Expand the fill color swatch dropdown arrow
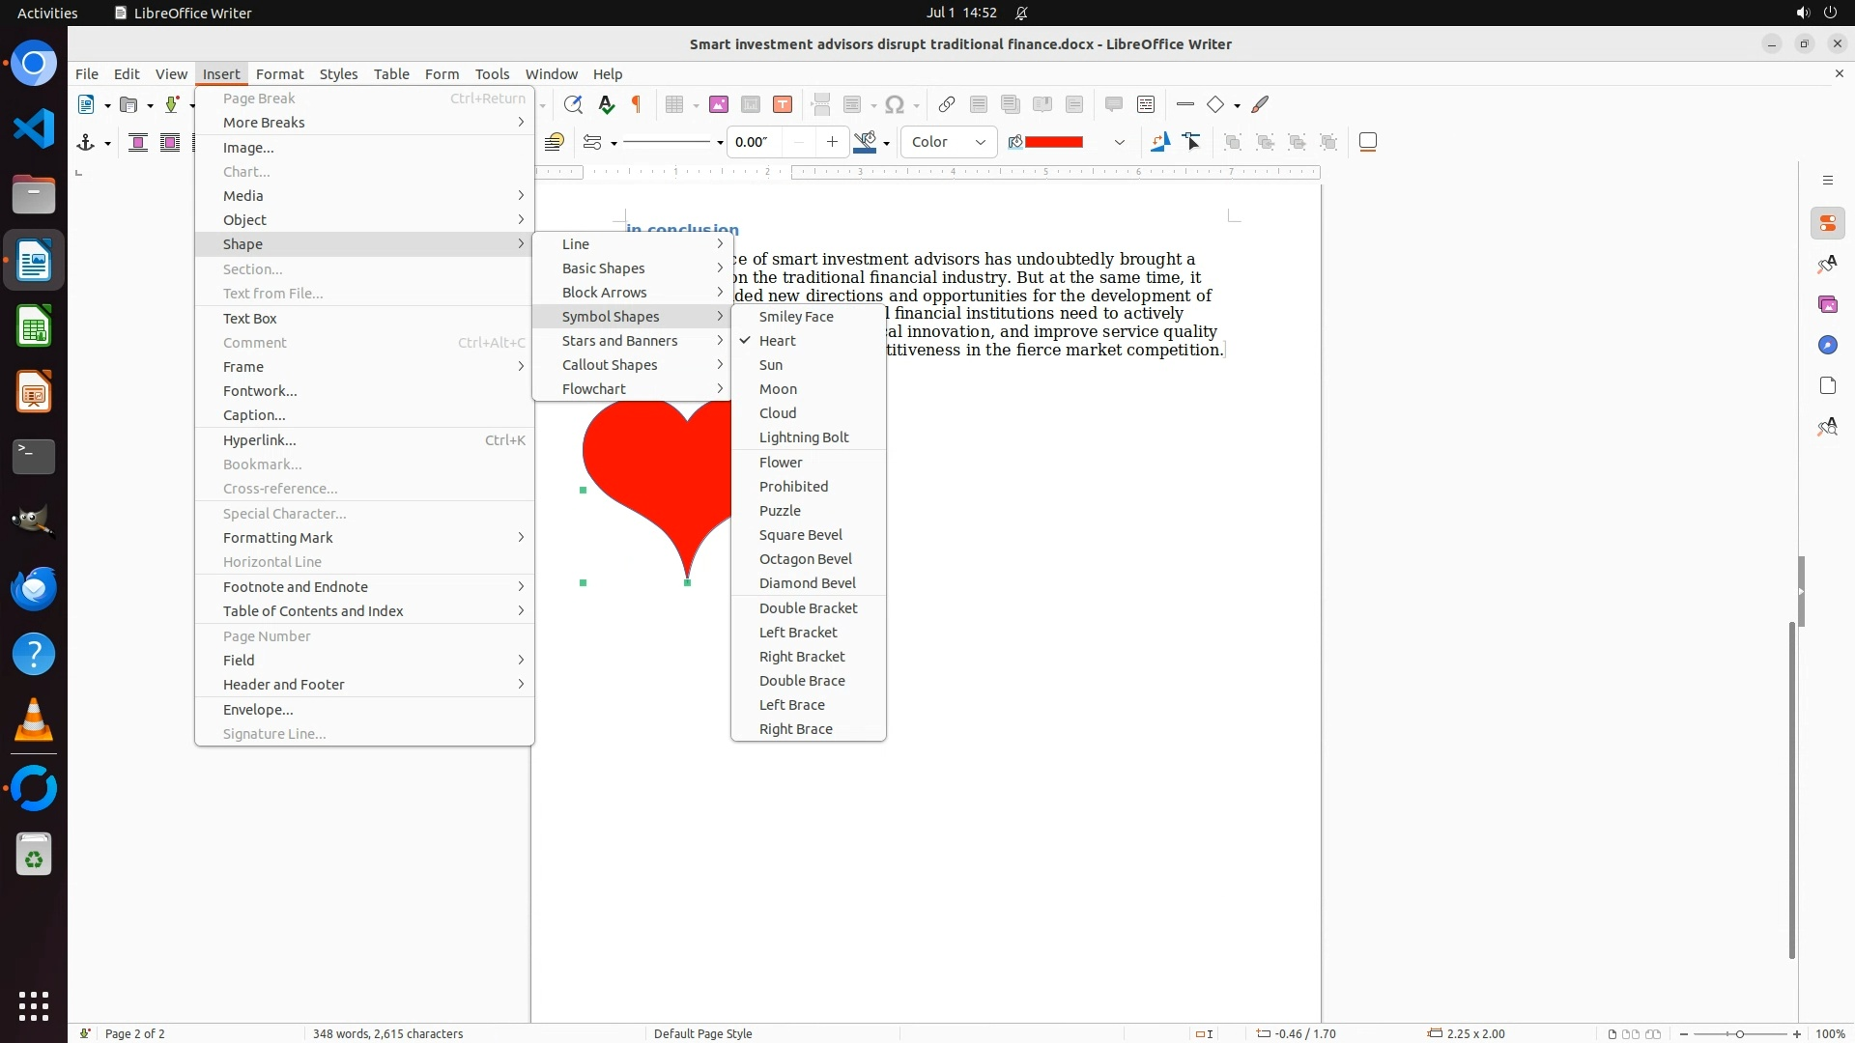The height and width of the screenshot is (1043, 1855). tap(1119, 142)
